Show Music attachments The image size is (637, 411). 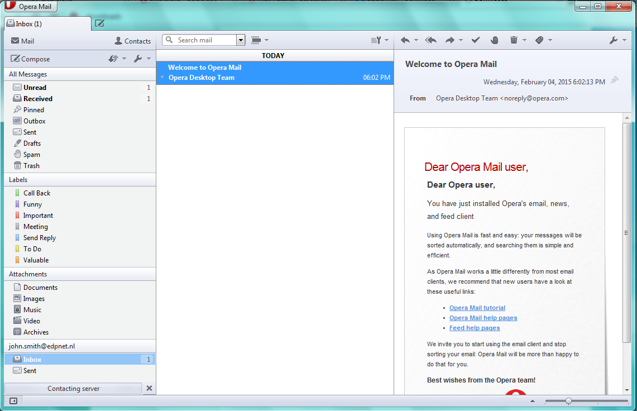80,310
